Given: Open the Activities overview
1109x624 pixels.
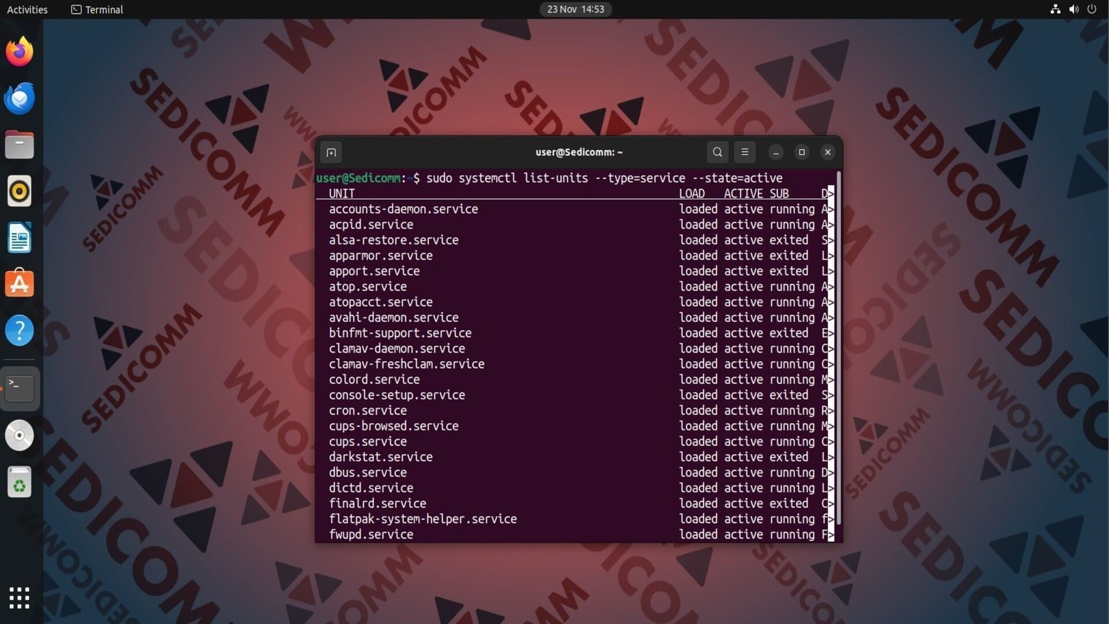Looking at the screenshot, I should [27, 9].
